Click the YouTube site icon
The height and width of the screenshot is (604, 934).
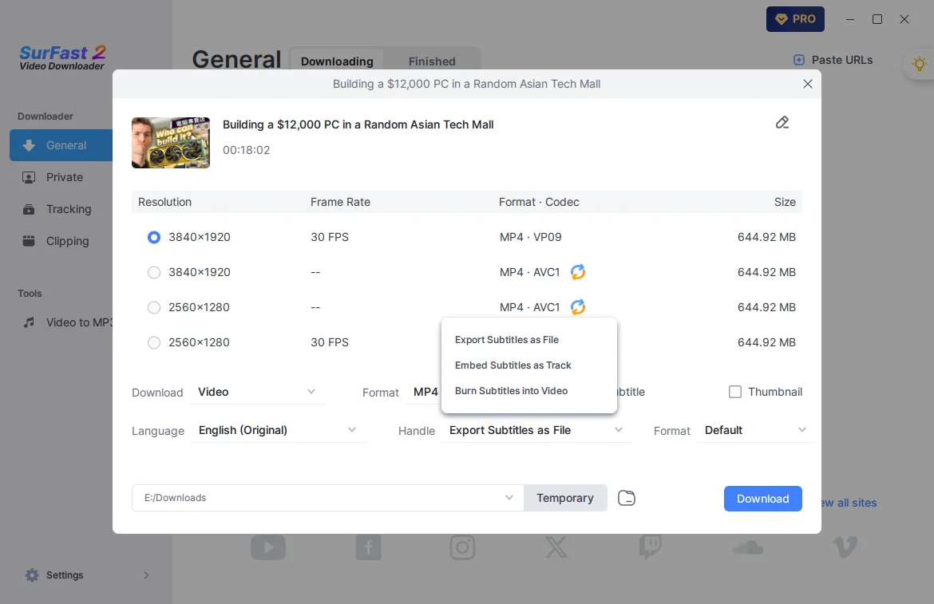[268, 547]
